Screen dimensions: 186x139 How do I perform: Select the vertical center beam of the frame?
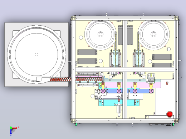tap(125, 69)
